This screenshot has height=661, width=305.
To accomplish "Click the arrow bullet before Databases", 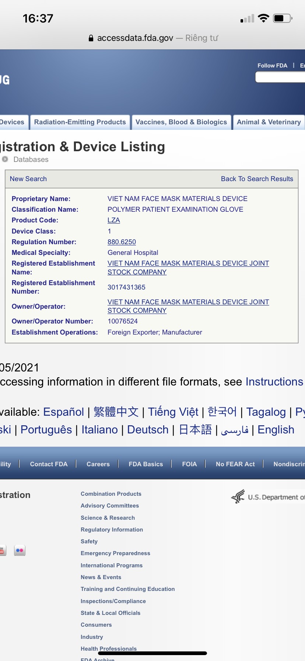I will tap(5, 159).
